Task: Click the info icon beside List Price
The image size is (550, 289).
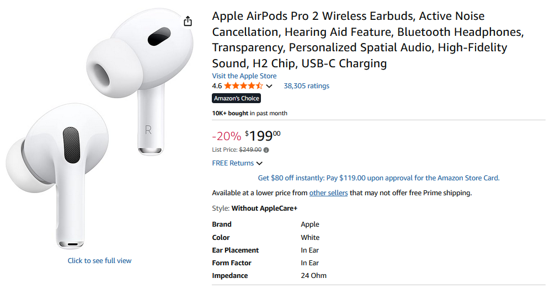Action: 266,149
